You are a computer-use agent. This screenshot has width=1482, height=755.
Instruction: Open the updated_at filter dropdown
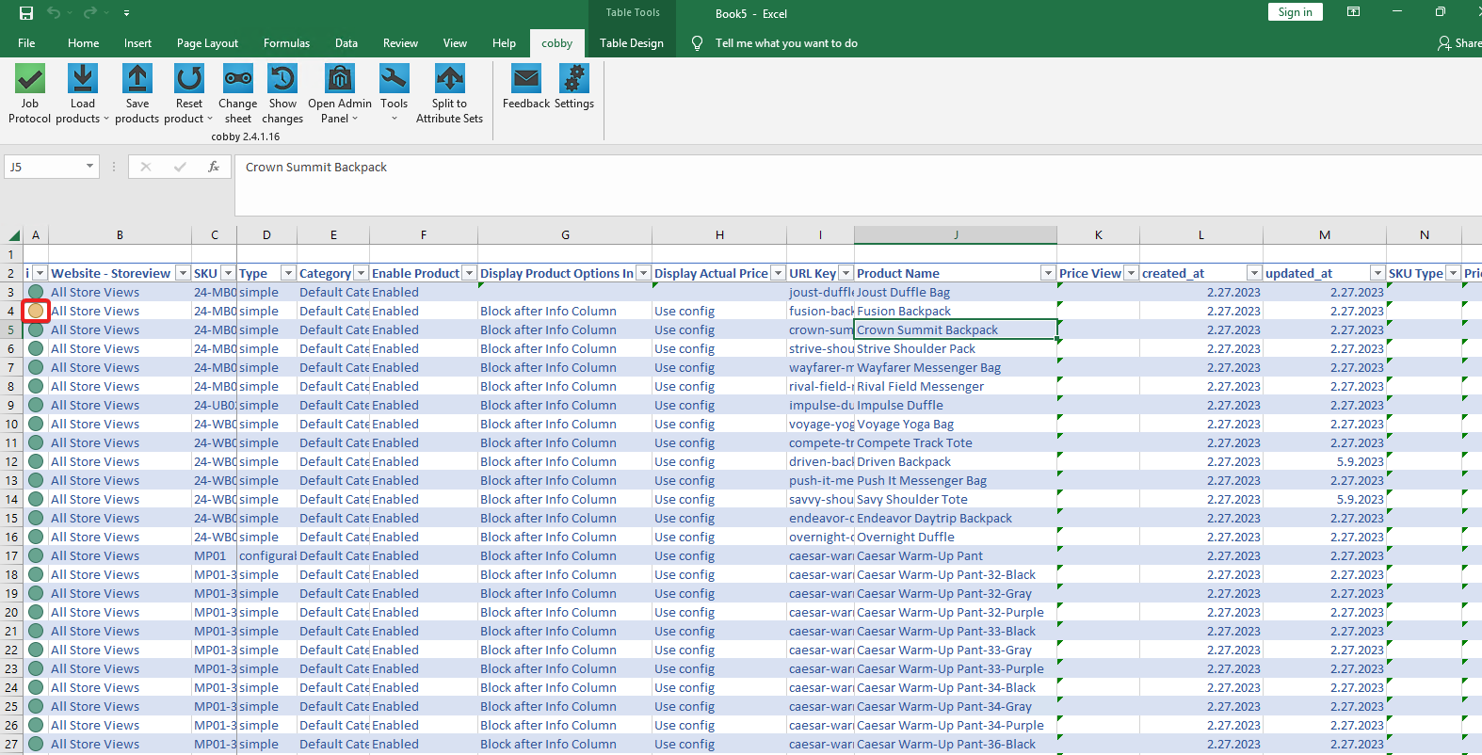(x=1377, y=273)
